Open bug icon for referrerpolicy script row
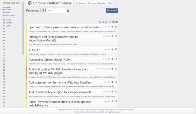 (112, 91)
